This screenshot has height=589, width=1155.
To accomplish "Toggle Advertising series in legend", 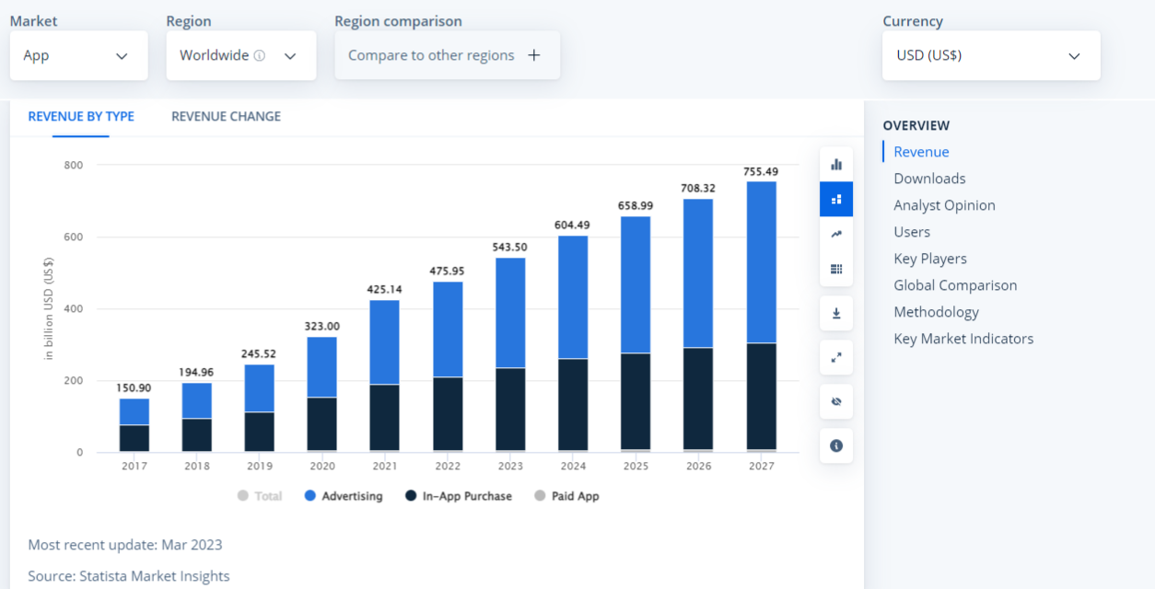I will tap(343, 496).
